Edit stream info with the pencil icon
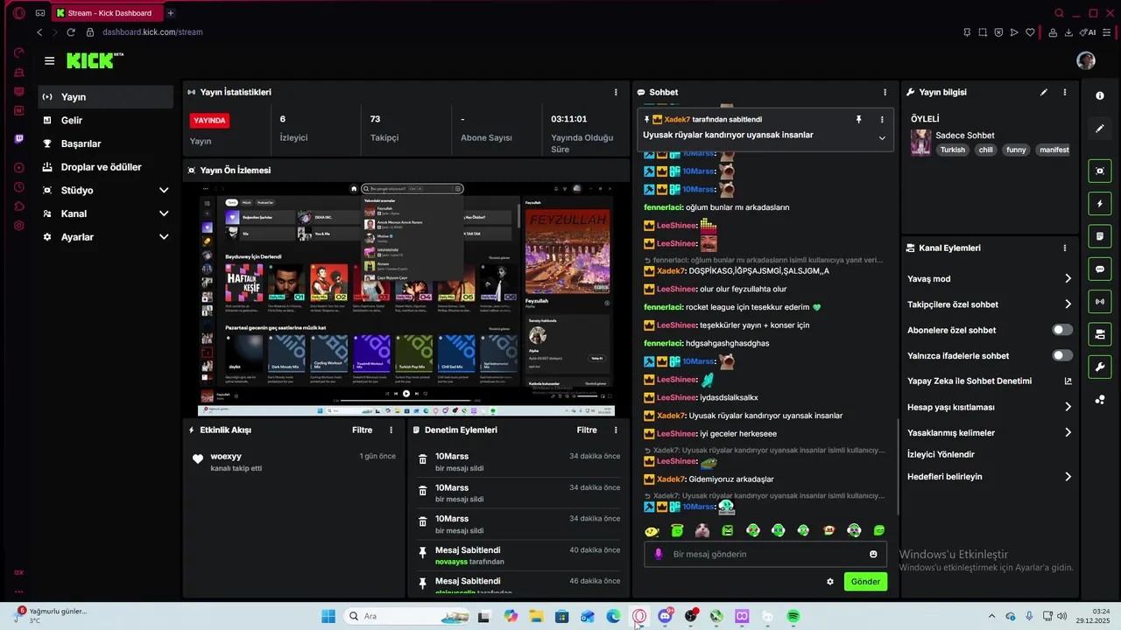The height and width of the screenshot is (630, 1121). pyautogui.click(x=1043, y=92)
